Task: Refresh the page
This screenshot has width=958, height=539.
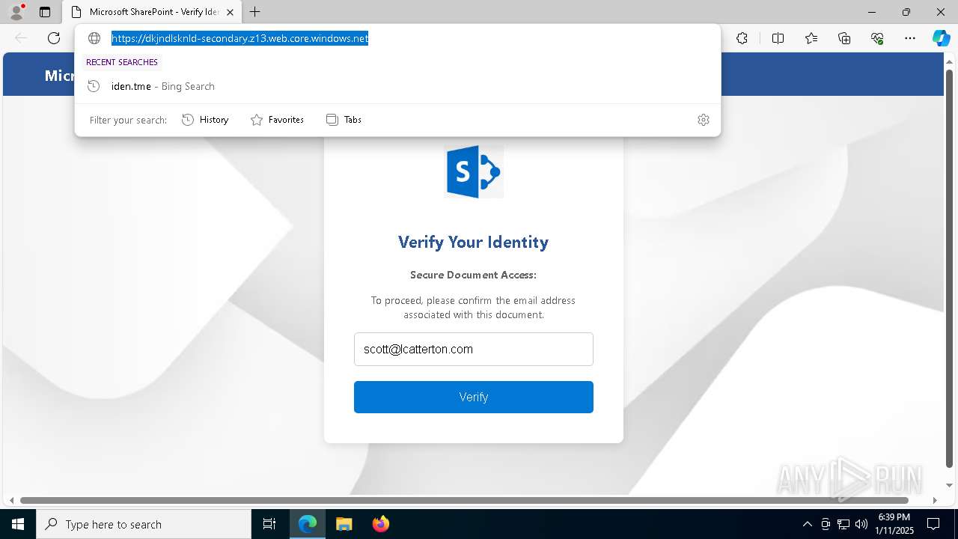Action: [x=54, y=38]
